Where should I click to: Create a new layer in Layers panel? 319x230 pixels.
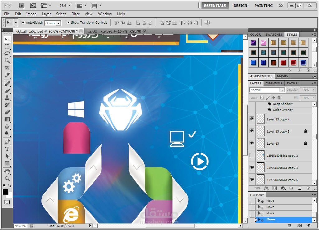coord(300,188)
